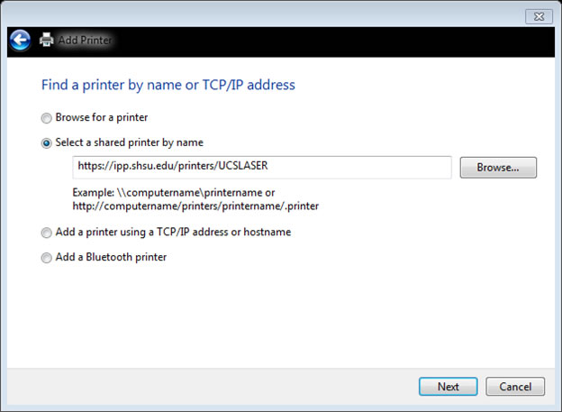Click inside the shared printer URL text field
Viewport: 562px width, 412px height.
click(x=262, y=168)
